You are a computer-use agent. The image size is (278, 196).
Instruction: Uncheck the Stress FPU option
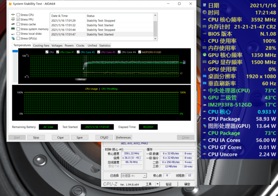pos(18,20)
